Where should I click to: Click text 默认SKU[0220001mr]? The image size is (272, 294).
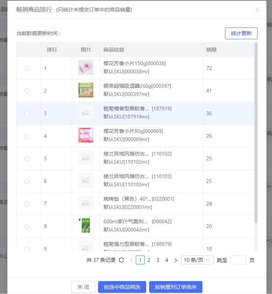point(128,207)
